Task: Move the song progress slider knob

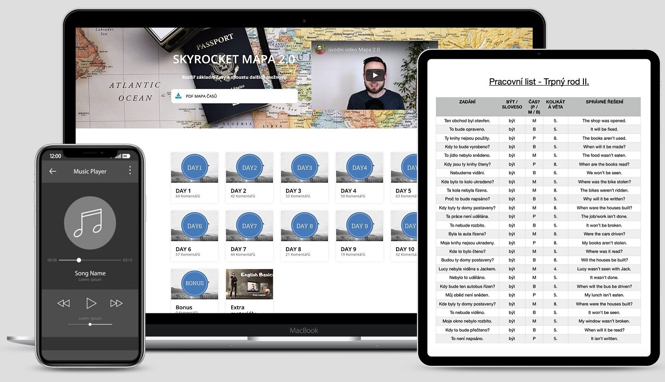Action: (x=79, y=260)
